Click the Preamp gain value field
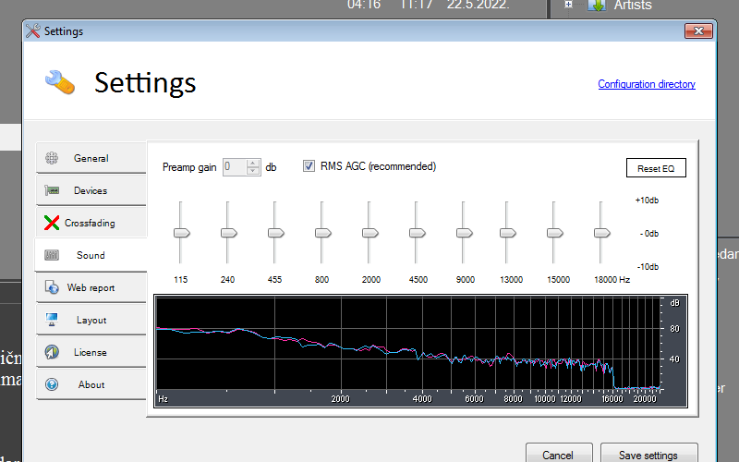Screen dimensions: 739x462 pos(235,167)
